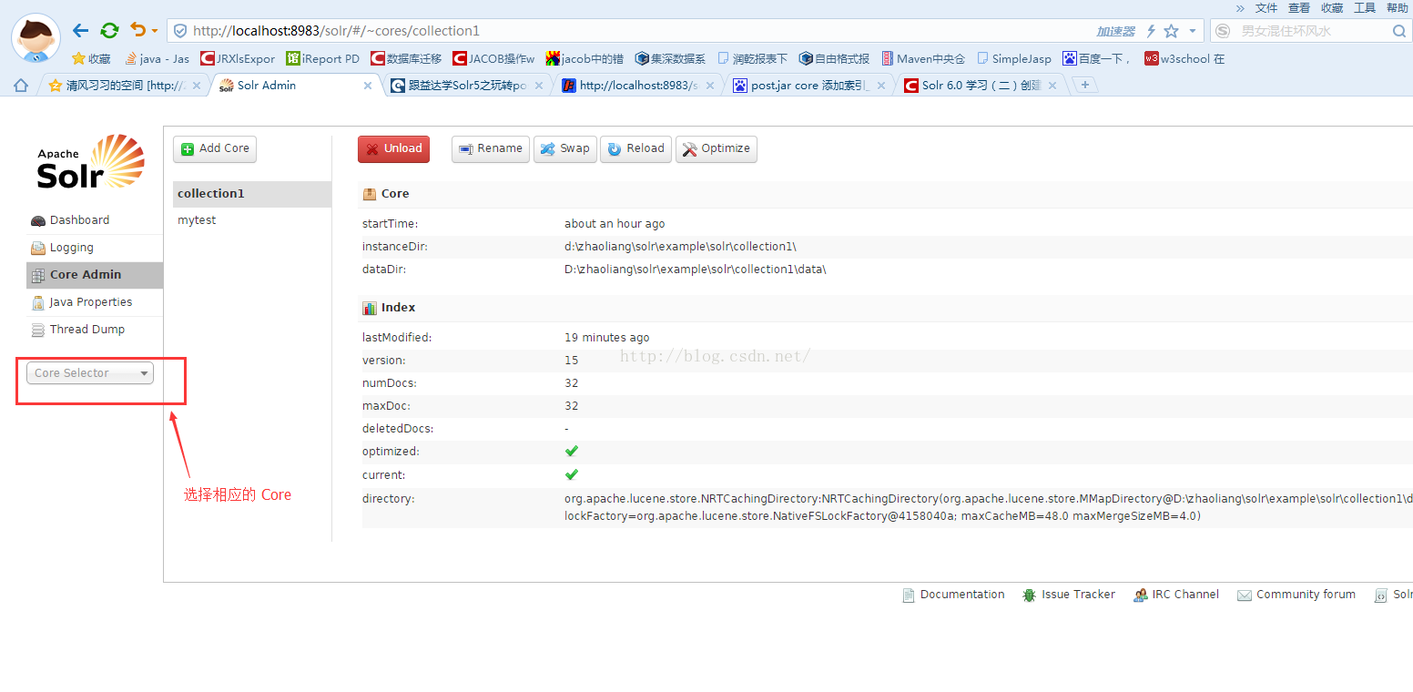Click '19 minutes ago' lastModified value

point(607,338)
